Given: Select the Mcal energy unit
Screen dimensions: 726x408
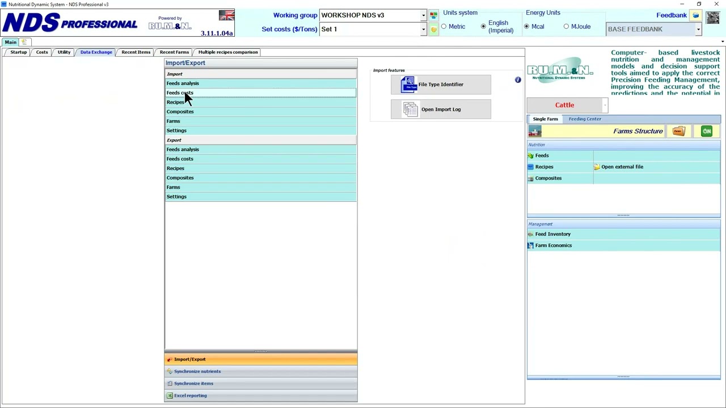Looking at the screenshot, I should (527, 27).
